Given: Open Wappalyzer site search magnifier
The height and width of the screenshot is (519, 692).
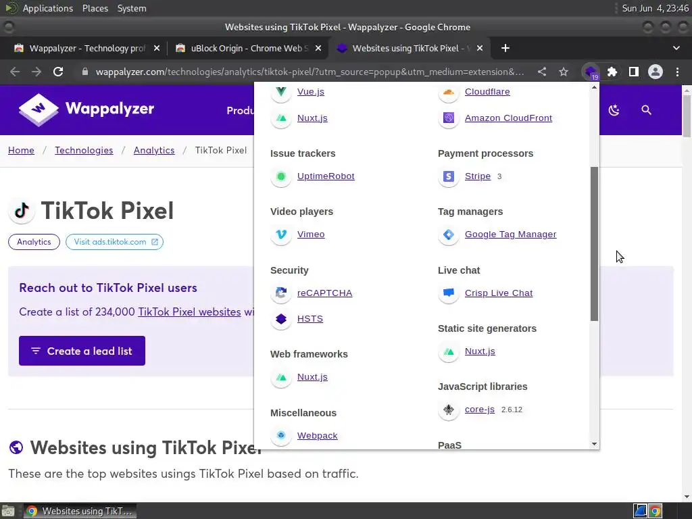Looking at the screenshot, I should tap(647, 110).
